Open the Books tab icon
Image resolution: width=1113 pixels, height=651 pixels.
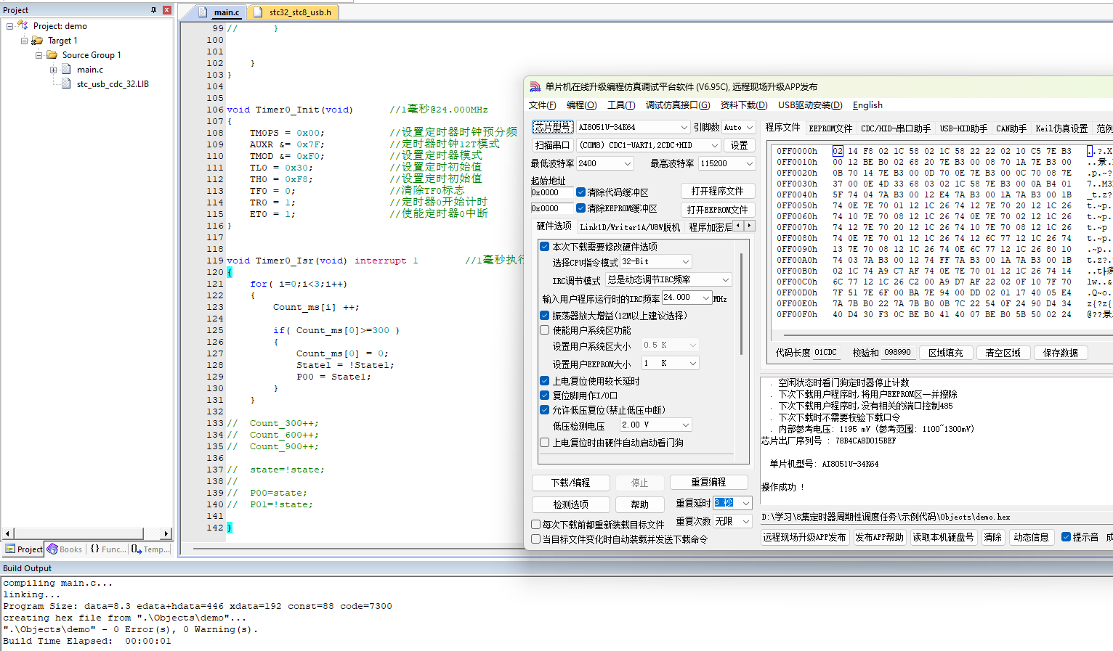(x=52, y=549)
